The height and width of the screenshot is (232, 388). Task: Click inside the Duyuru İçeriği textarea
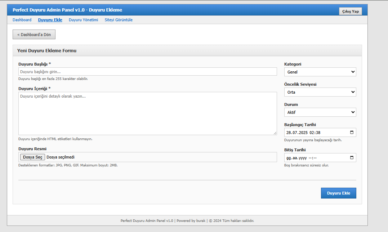[147, 113]
